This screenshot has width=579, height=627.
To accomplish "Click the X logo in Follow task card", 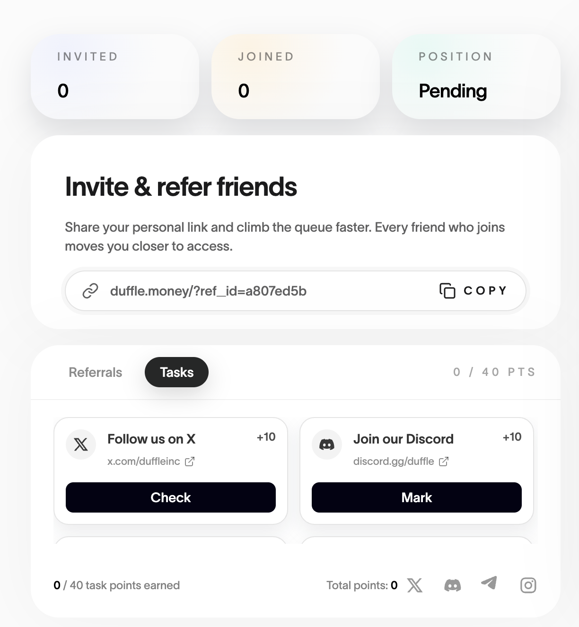I will click(x=81, y=444).
